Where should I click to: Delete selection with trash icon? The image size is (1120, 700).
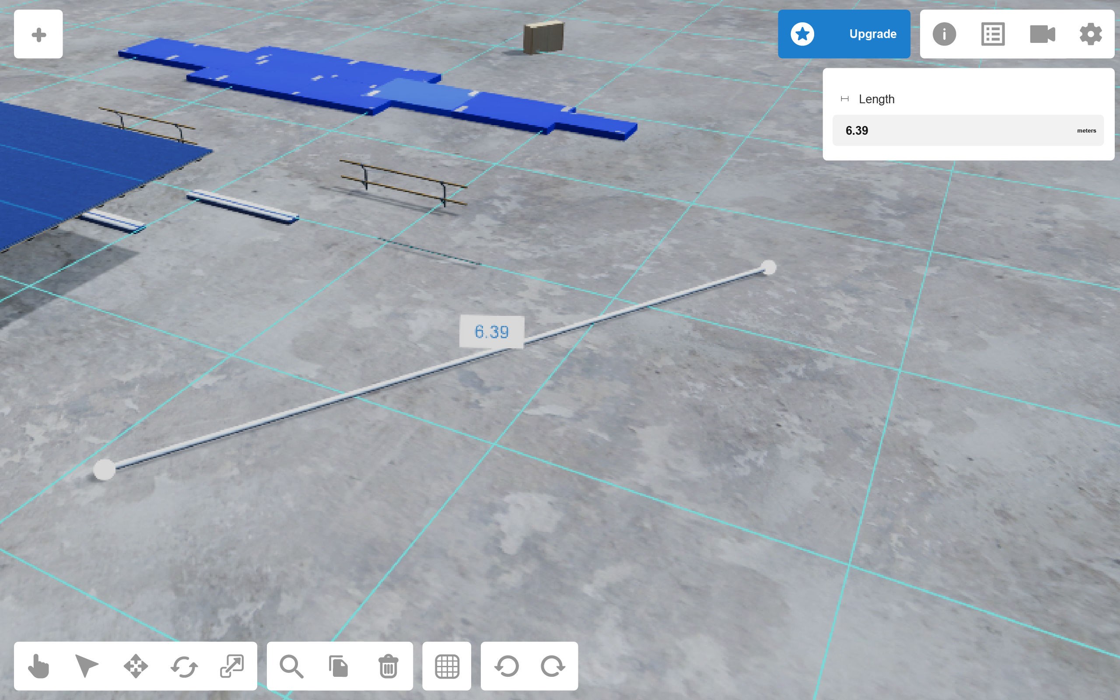[x=388, y=666]
